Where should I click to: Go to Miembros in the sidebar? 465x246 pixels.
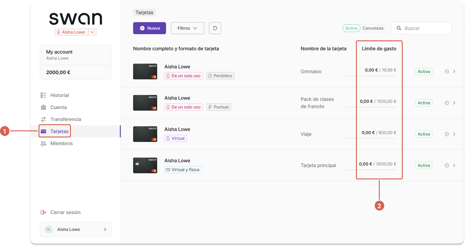coord(75,143)
